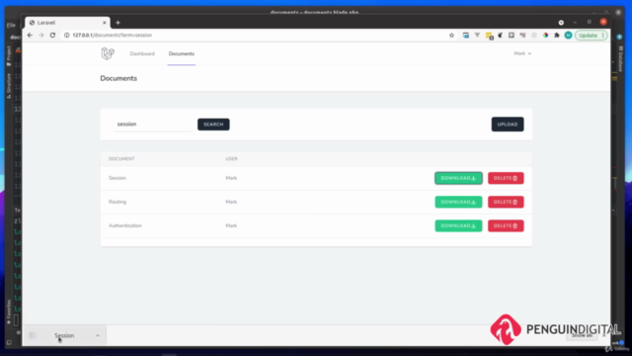
Task: Click the SEARCH button
Action: 213,125
